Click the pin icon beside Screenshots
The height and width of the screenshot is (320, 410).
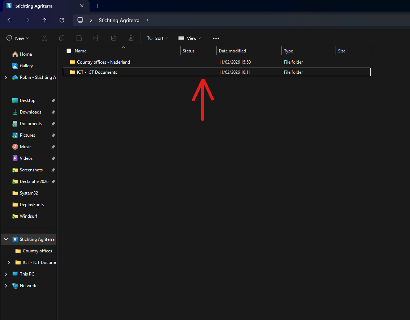(x=53, y=170)
